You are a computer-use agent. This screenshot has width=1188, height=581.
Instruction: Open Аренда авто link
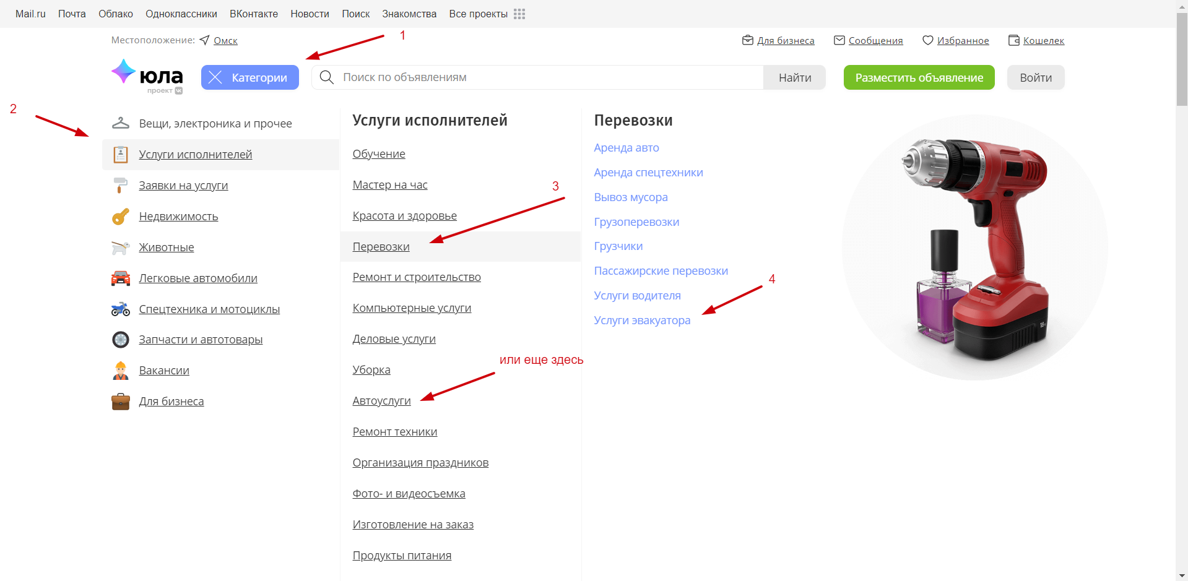627,148
